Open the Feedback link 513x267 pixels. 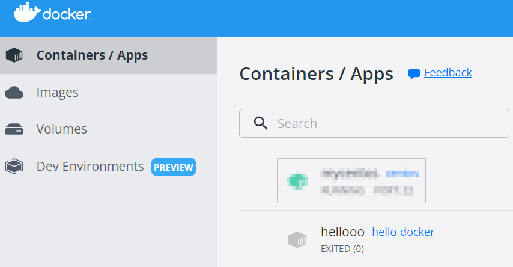pyautogui.click(x=448, y=73)
